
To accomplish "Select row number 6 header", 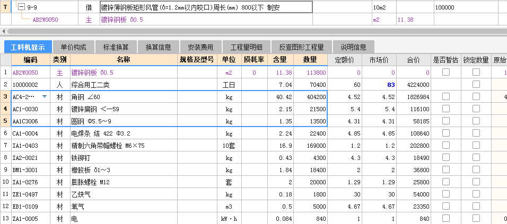I will click(5, 133).
